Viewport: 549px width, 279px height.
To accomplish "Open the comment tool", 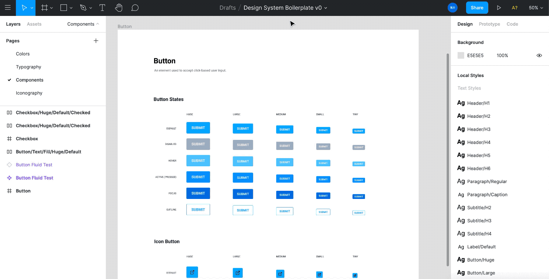I will point(135,7).
